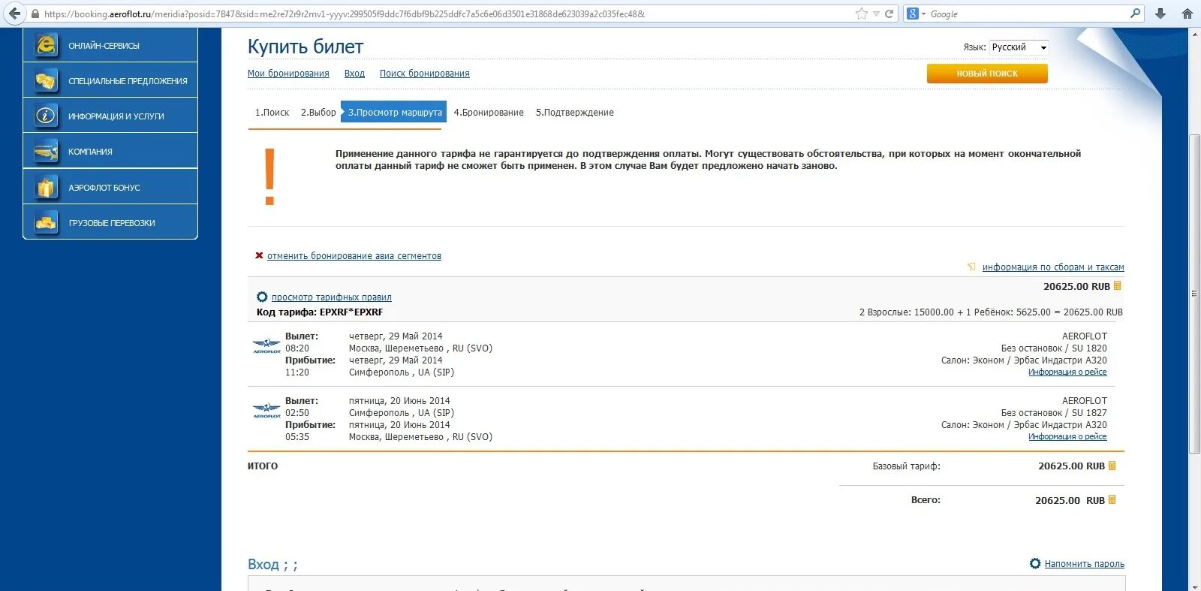Image resolution: width=1201 pixels, height=591 pixels.
Task: Select step 2.Выбор tab
Action: 318,113
